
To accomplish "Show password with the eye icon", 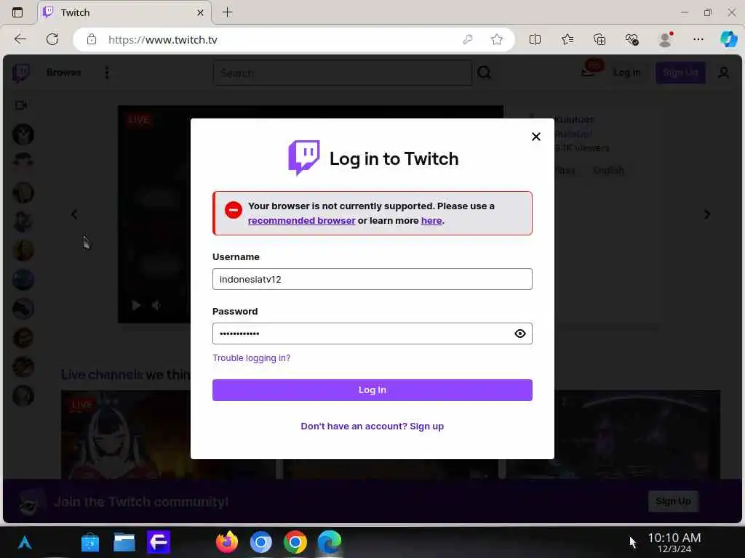I will (519, 333).
